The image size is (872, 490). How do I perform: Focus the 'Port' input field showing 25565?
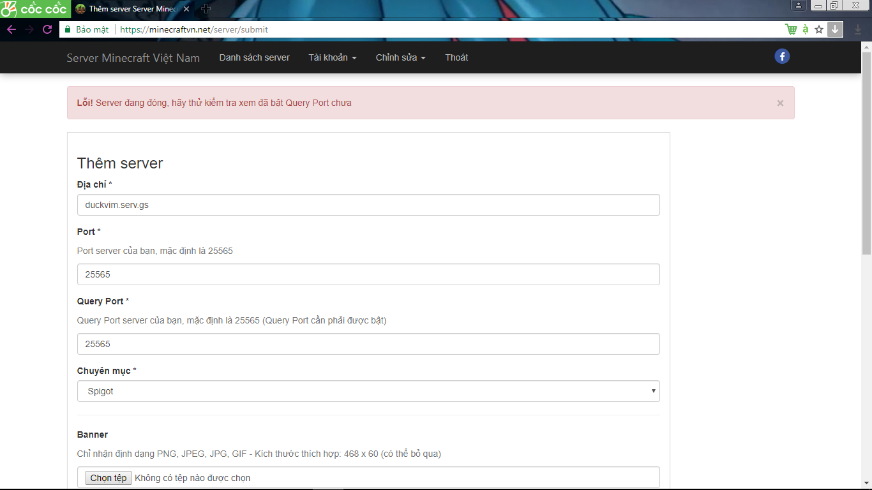point(368,274)
